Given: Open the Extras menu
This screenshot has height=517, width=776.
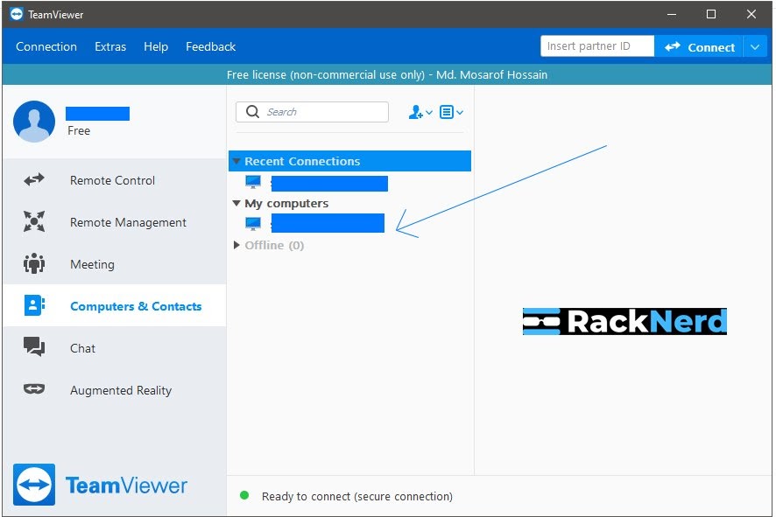Looking at the screenshot, I should tap(110, 46).
